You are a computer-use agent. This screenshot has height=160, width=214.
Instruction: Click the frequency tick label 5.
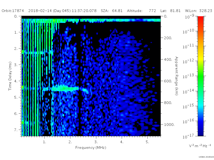click(147, 142)
